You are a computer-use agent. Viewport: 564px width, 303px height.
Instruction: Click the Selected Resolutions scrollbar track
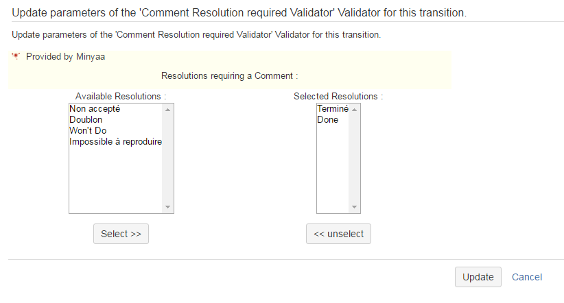coord(355,158)
